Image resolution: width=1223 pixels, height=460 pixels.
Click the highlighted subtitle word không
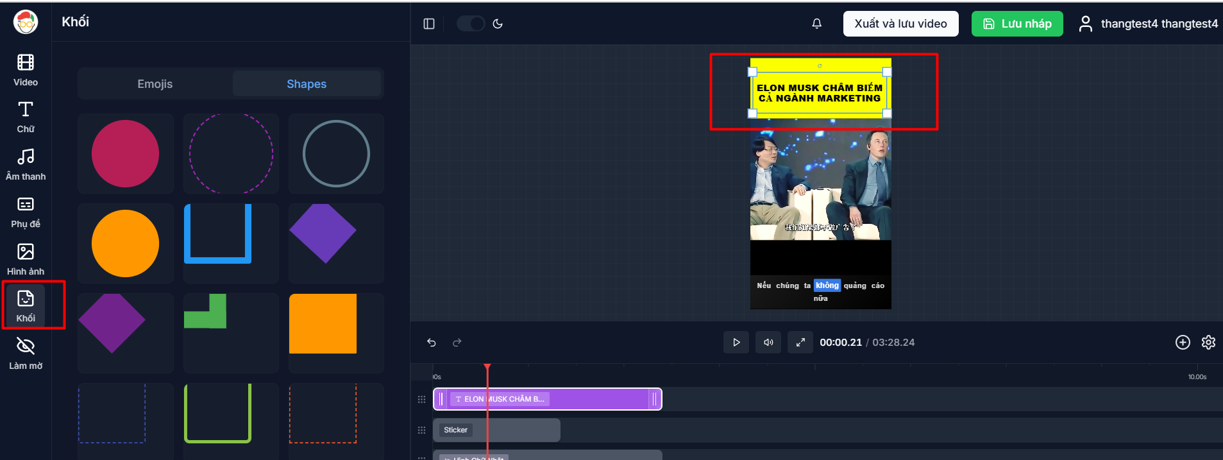coord(827,285)
